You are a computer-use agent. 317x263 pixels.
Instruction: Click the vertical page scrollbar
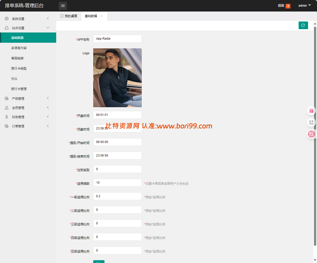coord(315,136)
